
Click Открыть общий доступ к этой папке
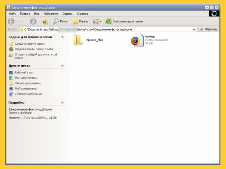(x=36, y=56)
